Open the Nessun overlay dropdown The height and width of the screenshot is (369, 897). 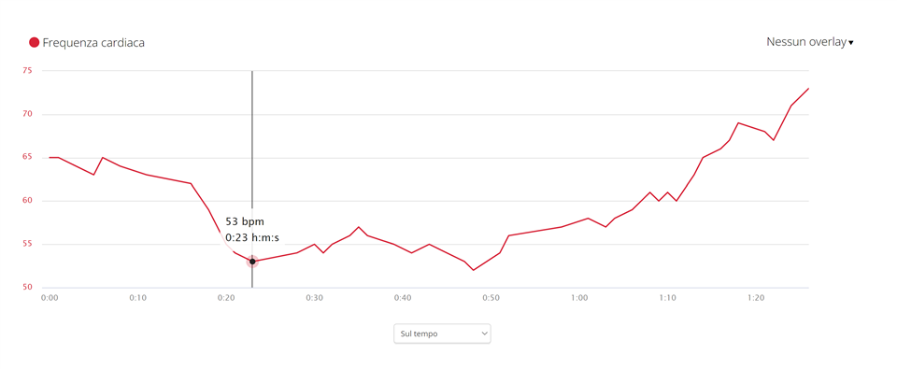point(809,42)
